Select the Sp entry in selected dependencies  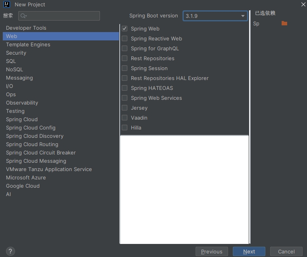tap(256, 24)
